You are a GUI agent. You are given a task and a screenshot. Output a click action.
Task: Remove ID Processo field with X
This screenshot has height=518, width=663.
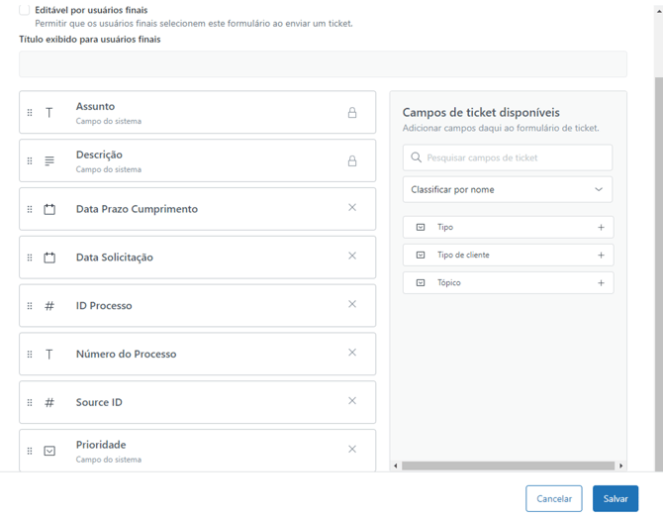(352, 305)
